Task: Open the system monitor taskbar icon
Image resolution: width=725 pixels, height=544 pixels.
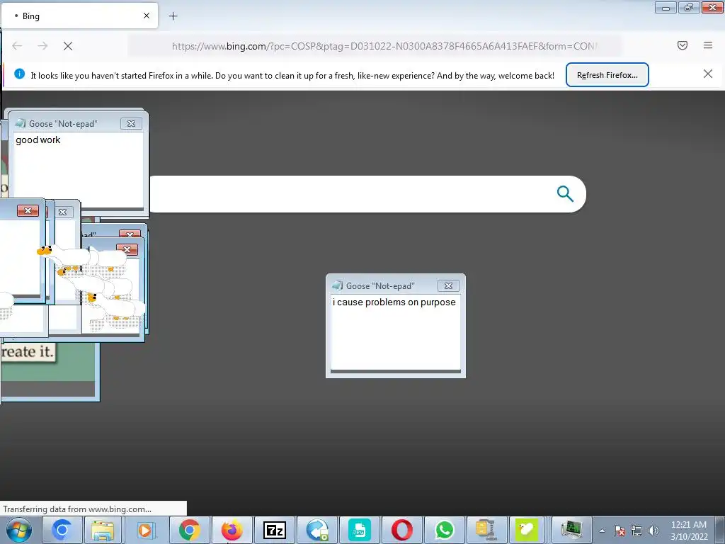Action: tap(571, 530)
